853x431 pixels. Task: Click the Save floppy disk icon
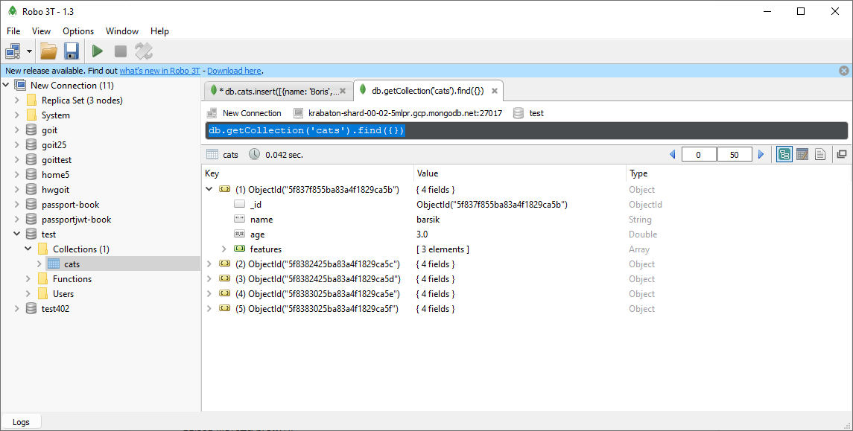pos(72,51)
